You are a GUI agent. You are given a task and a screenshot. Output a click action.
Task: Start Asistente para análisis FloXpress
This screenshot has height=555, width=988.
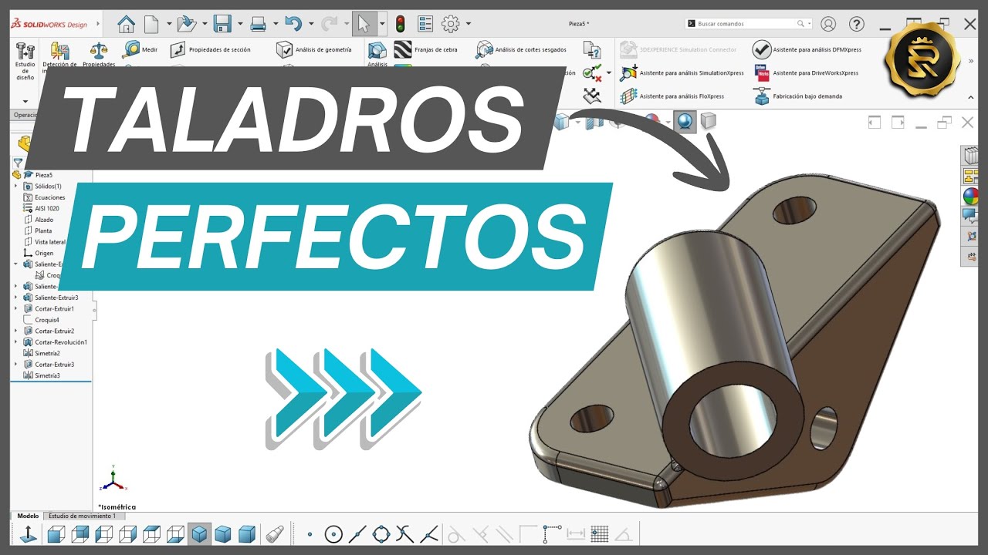[672, 96]
